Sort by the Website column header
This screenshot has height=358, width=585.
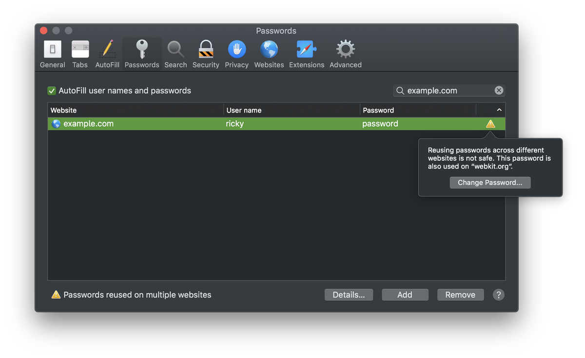136,110
